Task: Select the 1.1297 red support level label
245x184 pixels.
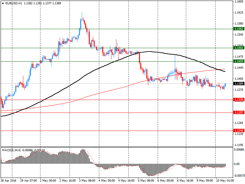Action: [x=239, y=113]
